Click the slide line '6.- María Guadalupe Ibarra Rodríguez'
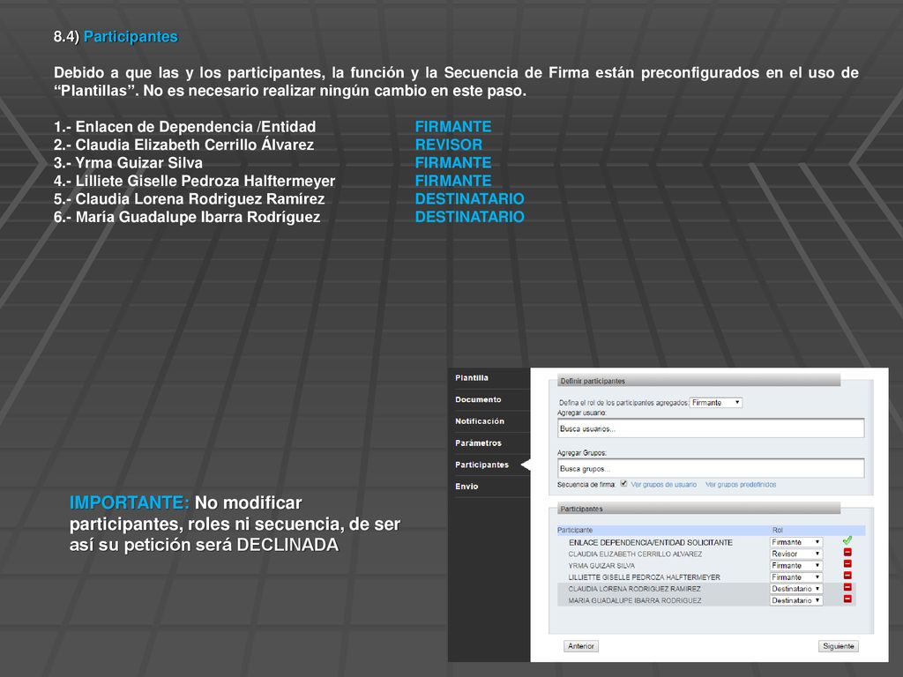 [187, 217]
